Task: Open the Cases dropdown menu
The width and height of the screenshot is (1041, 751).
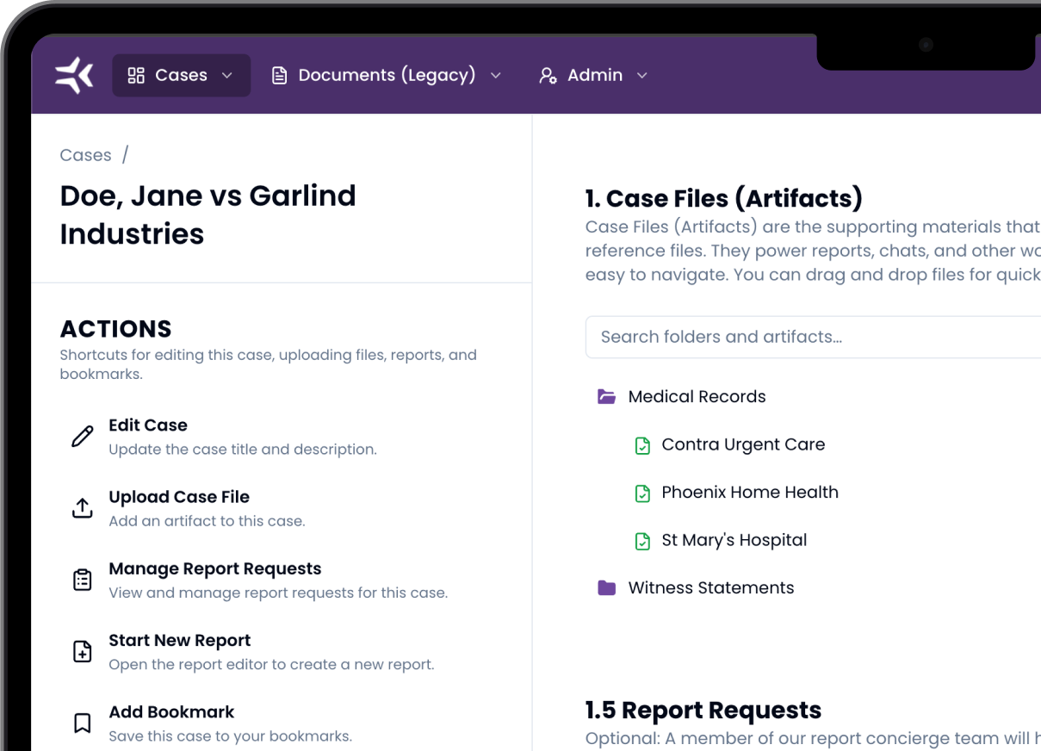Action: 181,76
